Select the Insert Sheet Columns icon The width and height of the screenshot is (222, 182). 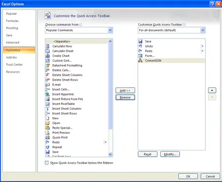coord(48,108)
